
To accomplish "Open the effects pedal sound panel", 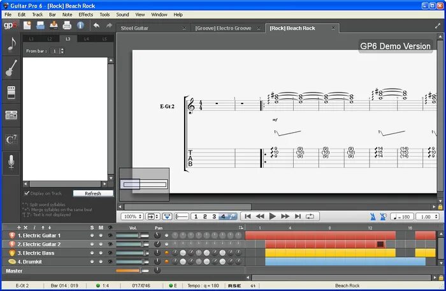I will (11, 92).
